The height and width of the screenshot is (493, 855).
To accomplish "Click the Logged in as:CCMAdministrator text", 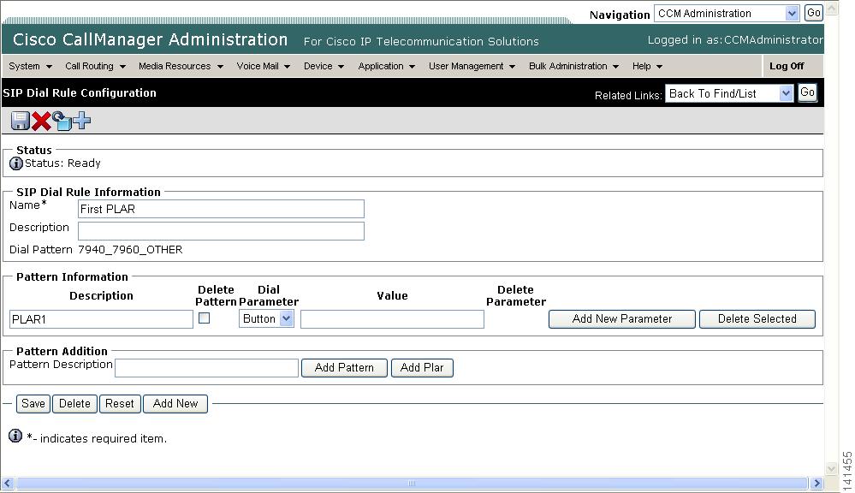I will [735, 40].
